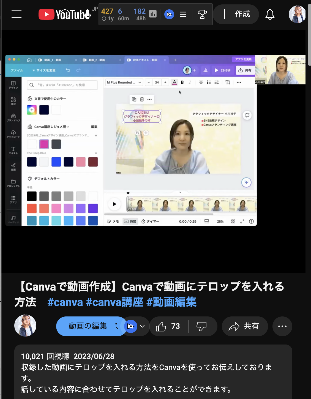Open the account avatar menu at top right
311x399 pixels.
pyautogui.click(x=297, y=14)
